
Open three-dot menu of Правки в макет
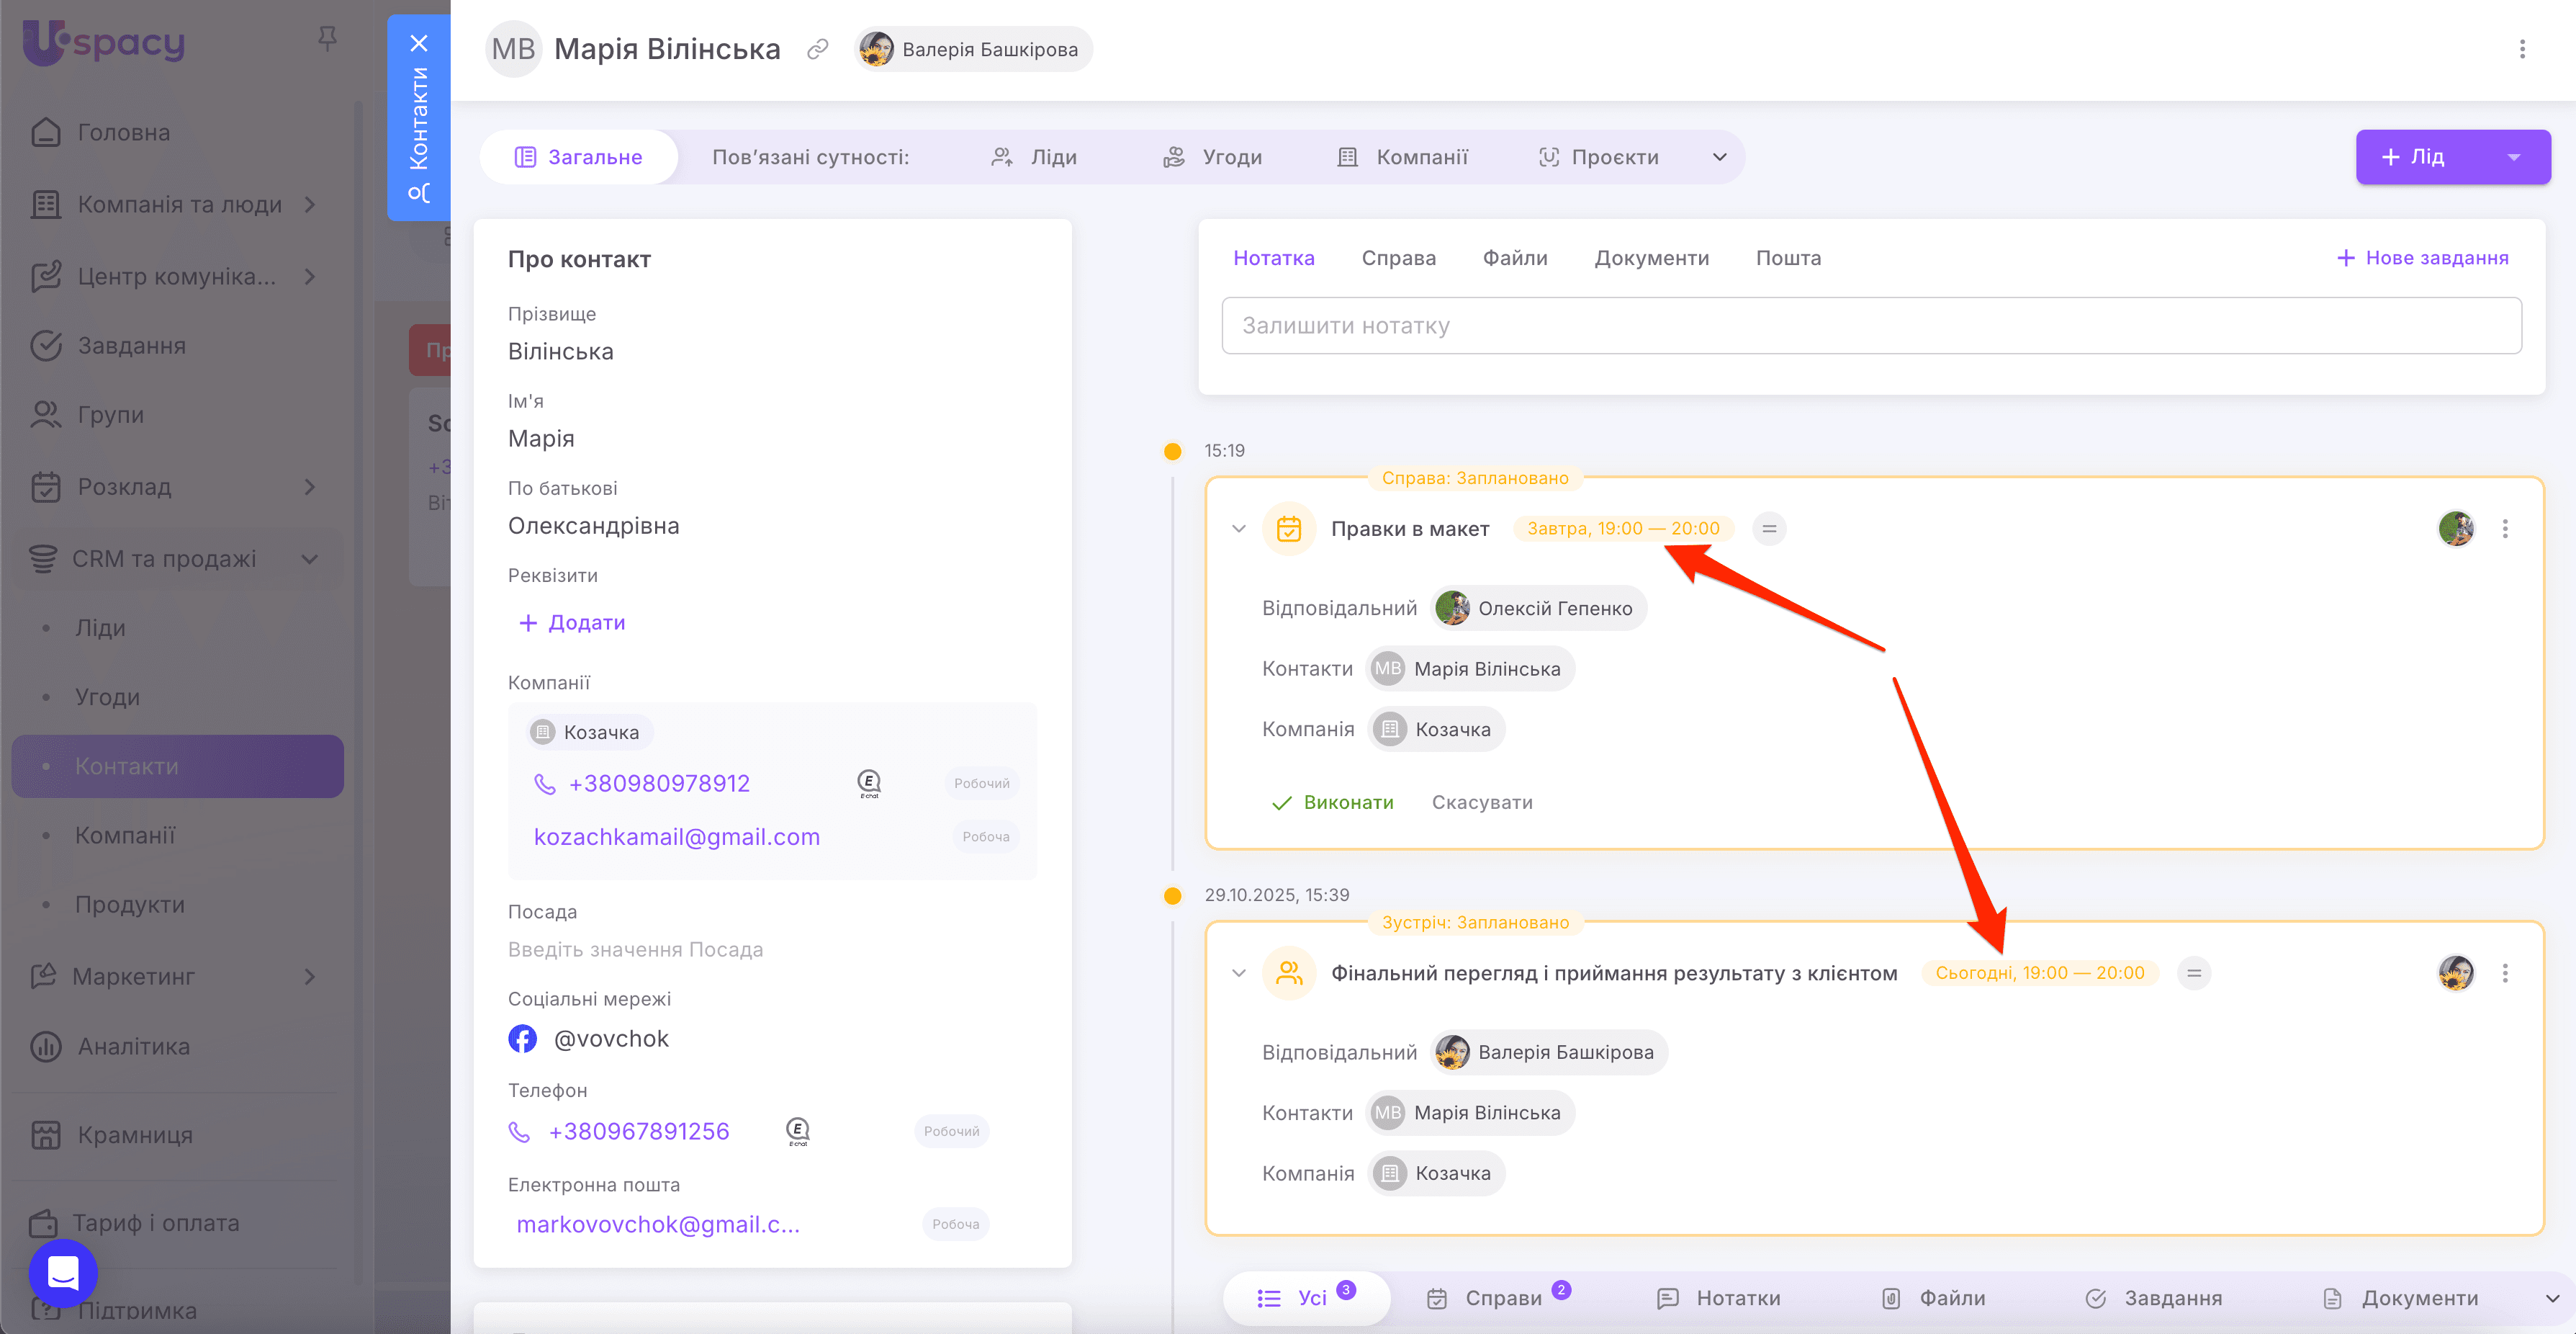[x=2505, y=529]
